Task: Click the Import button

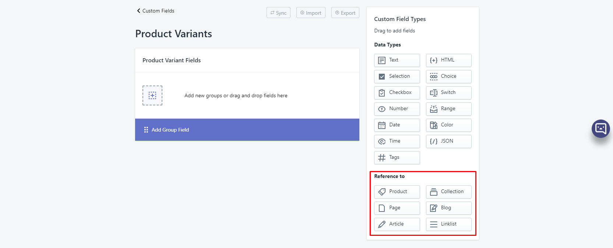Action: tap(311, 13)
